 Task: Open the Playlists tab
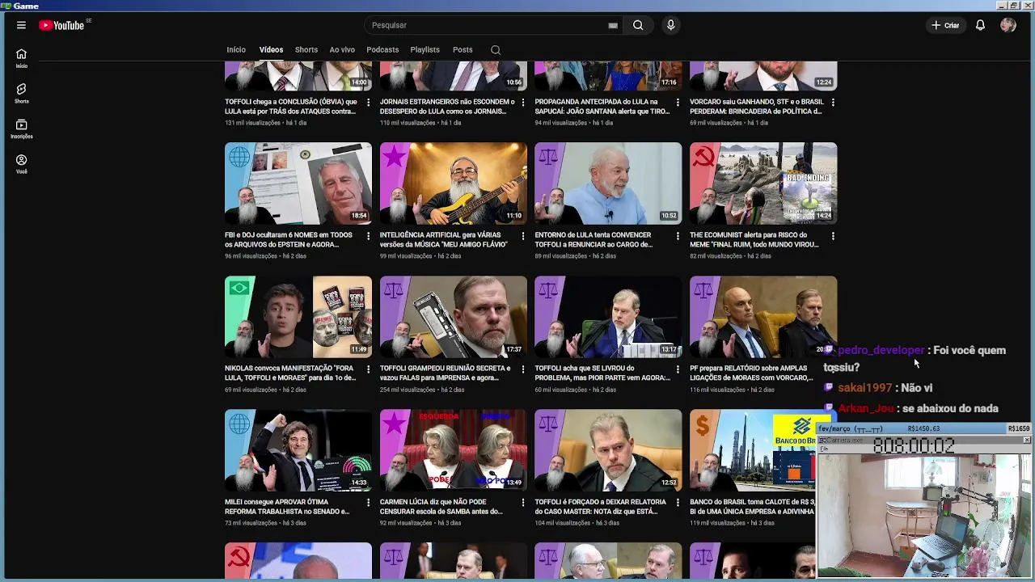425,50
